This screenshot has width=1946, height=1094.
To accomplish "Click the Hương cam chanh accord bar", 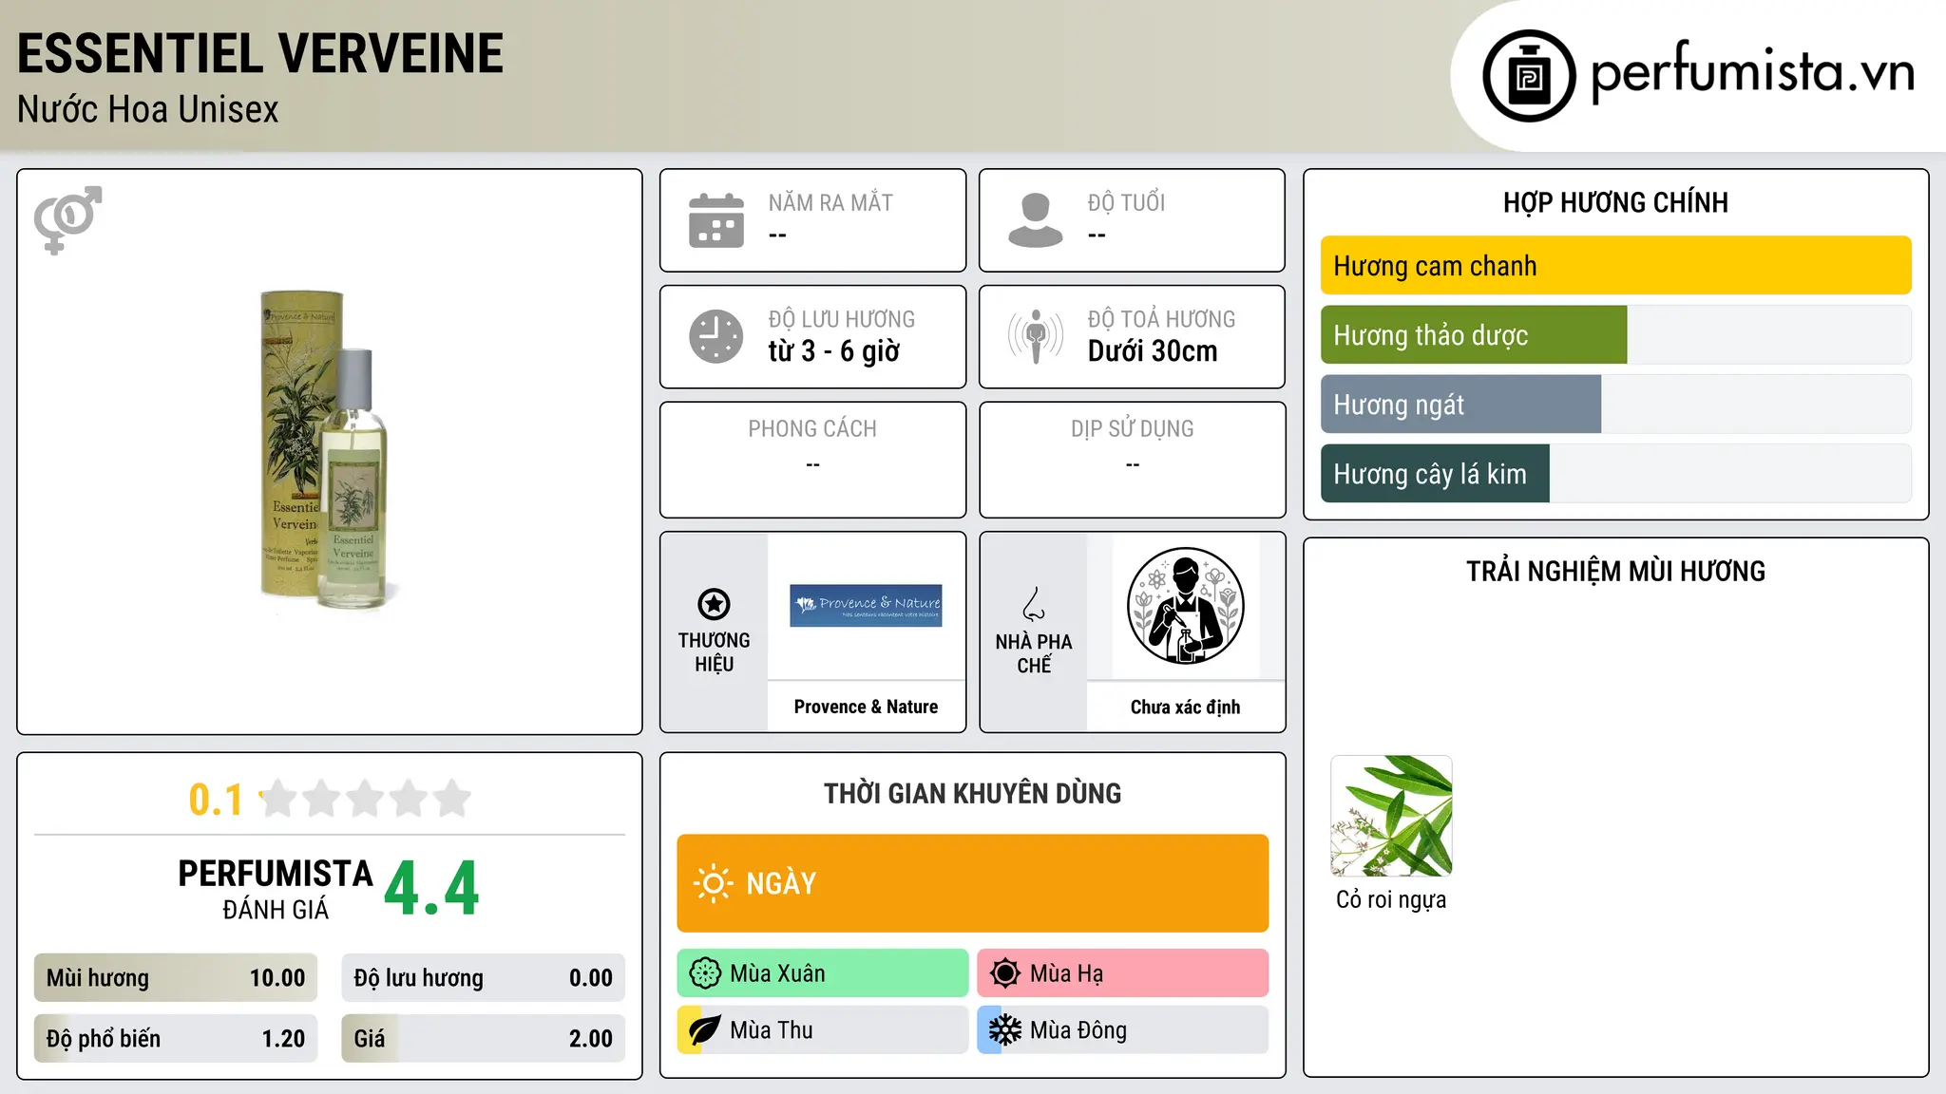I will (1616, 266).
